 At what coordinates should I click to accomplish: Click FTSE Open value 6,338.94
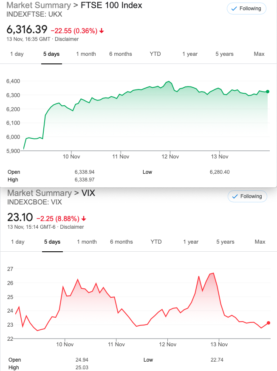85,172
